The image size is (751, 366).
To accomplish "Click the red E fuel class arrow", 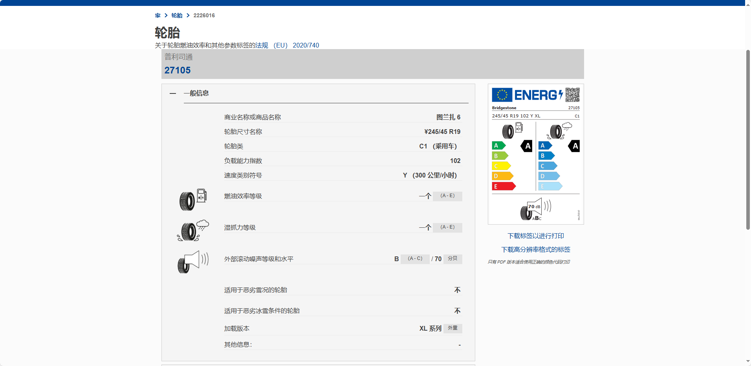I will [503, 187].
